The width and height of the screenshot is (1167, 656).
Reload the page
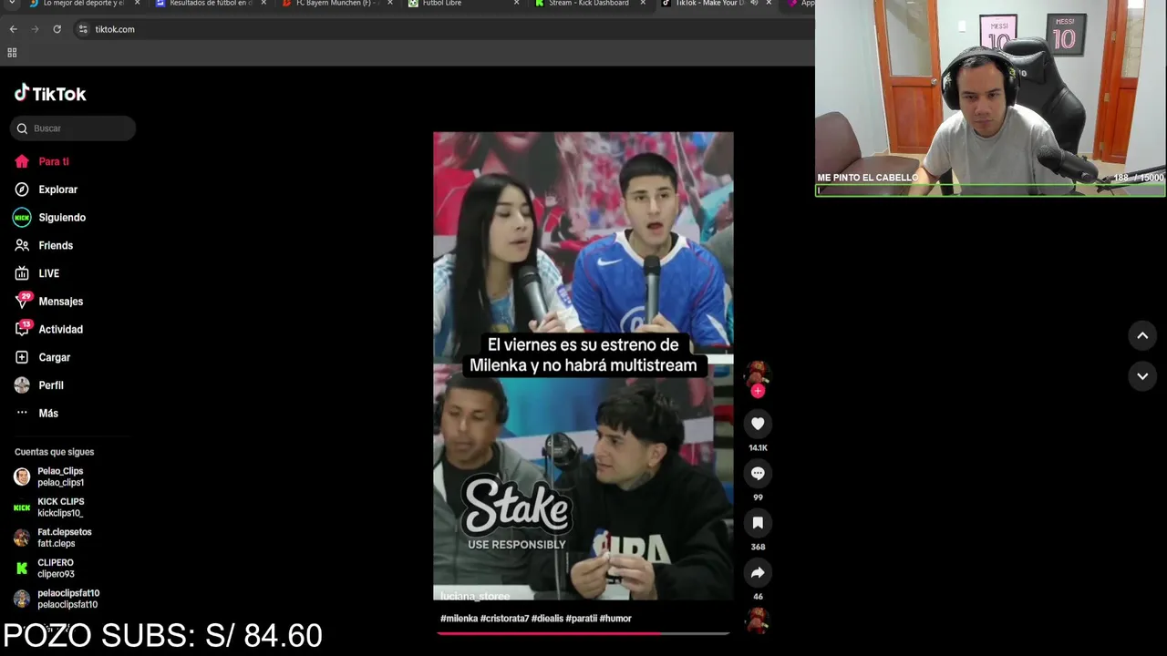click(57, 29)
